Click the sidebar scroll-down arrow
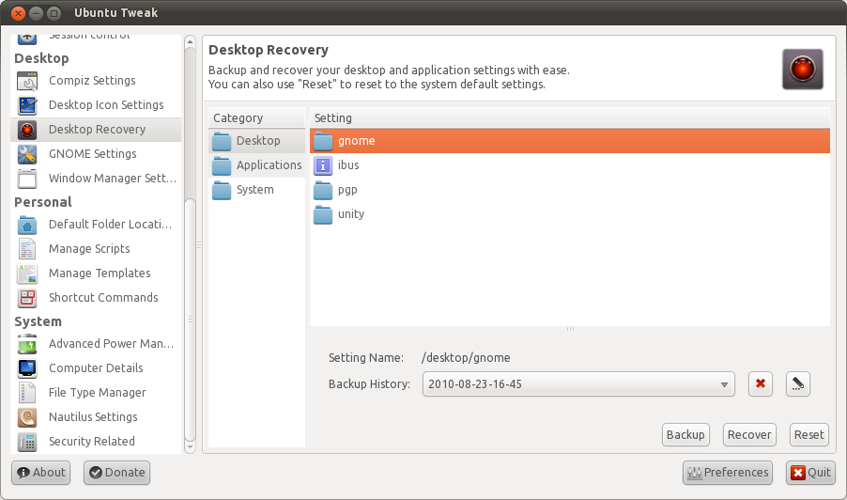 pyautogui.click(x=190, y=447)
